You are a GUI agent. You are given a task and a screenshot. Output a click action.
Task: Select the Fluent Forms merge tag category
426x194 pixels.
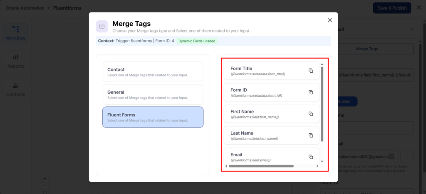pos(153,117)
